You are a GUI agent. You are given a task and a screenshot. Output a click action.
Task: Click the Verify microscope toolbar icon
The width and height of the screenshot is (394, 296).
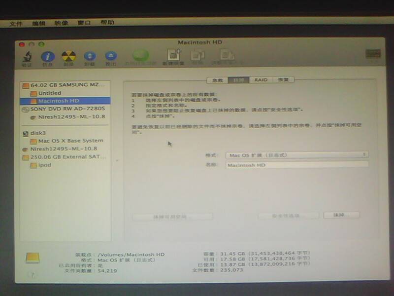27,57
